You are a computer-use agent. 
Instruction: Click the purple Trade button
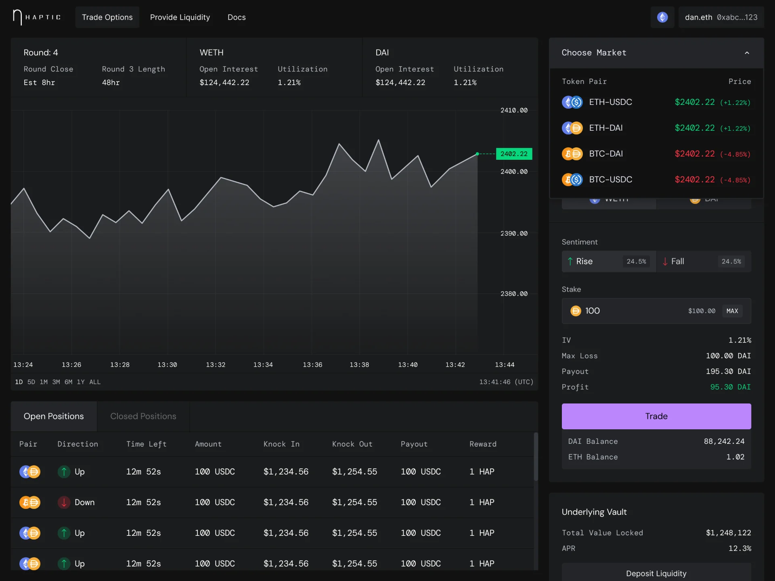tap(656, 416)
